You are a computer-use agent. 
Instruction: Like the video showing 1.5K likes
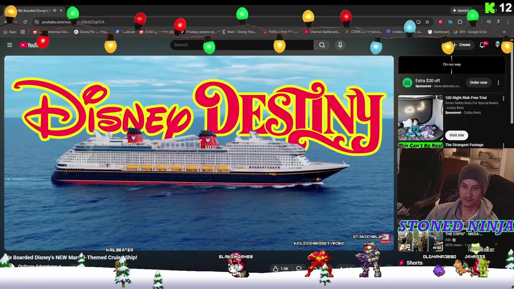tap(281, 269)
